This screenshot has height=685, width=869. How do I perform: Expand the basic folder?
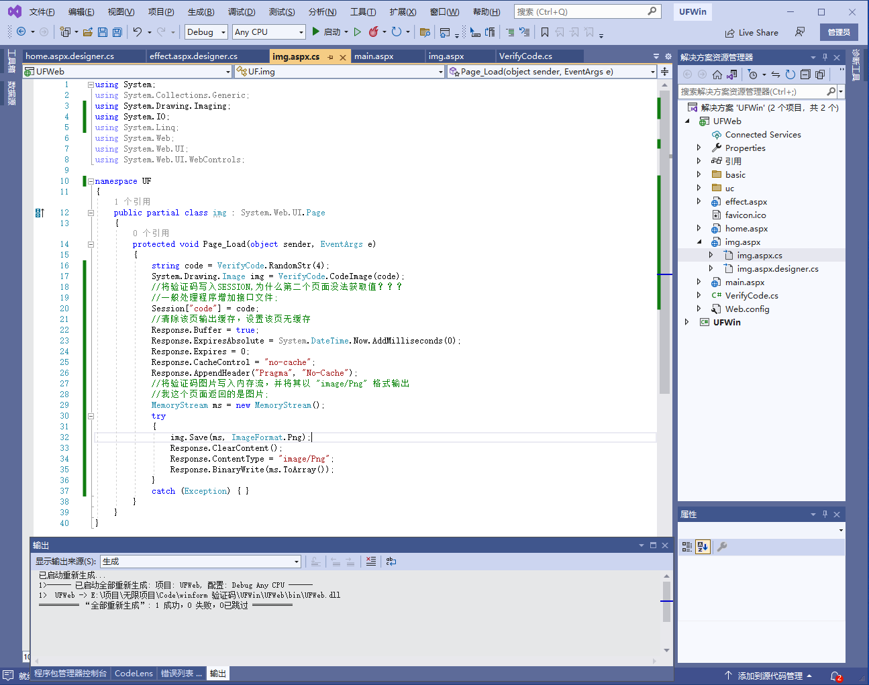(699, 174)
